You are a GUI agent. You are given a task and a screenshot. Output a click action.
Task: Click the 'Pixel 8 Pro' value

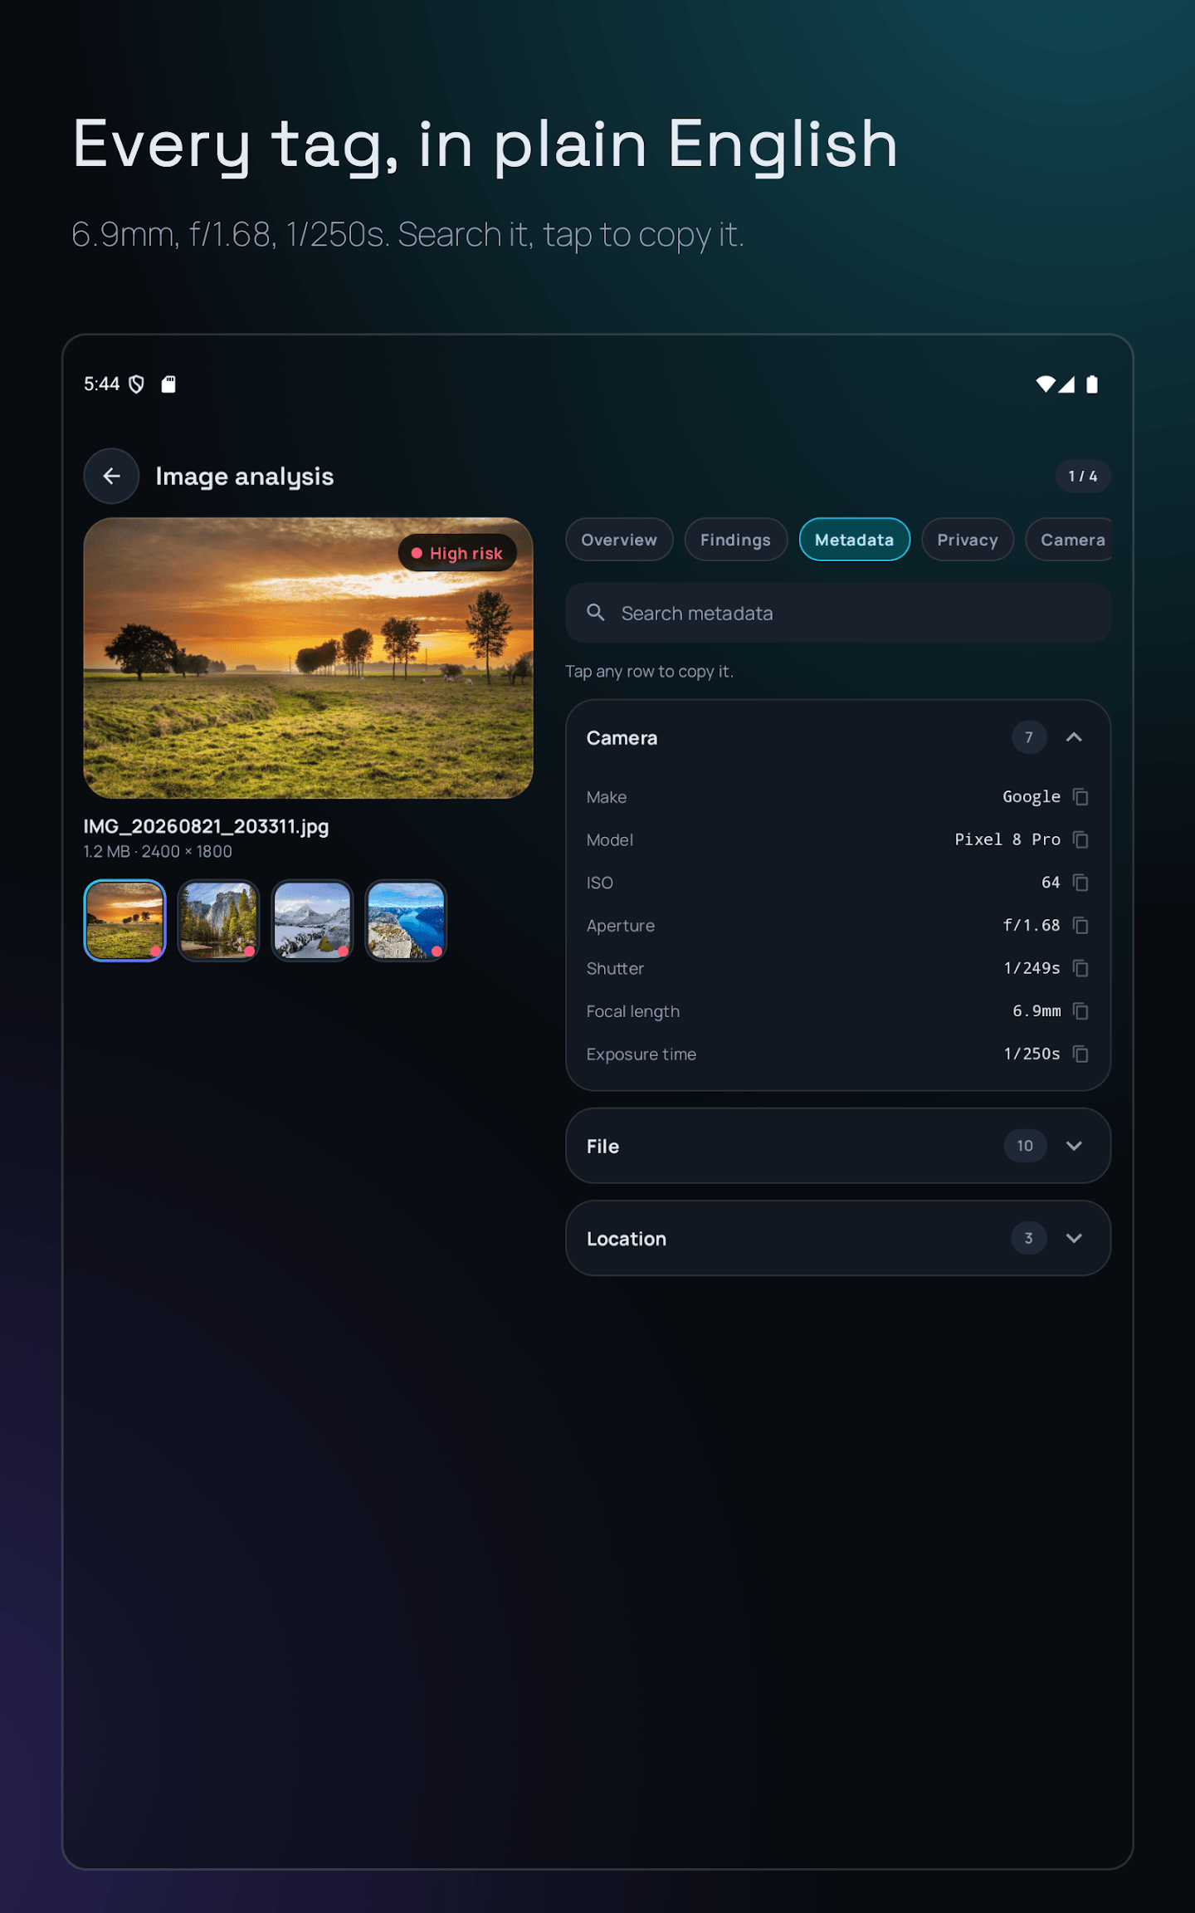[x=1007, y=839]
